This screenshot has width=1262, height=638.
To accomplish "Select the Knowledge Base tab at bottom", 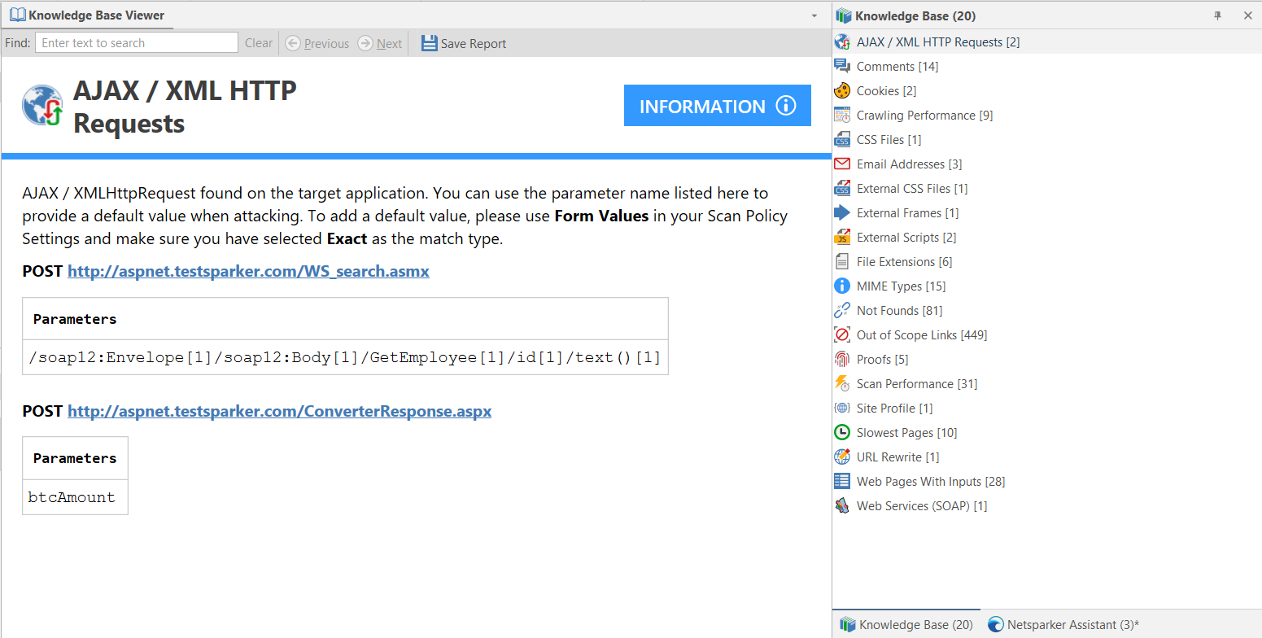I will coord(906,624).
